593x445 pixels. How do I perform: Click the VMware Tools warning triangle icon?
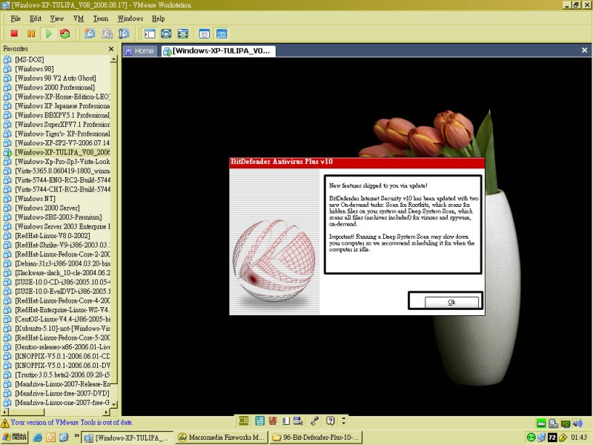click(5, 423)
